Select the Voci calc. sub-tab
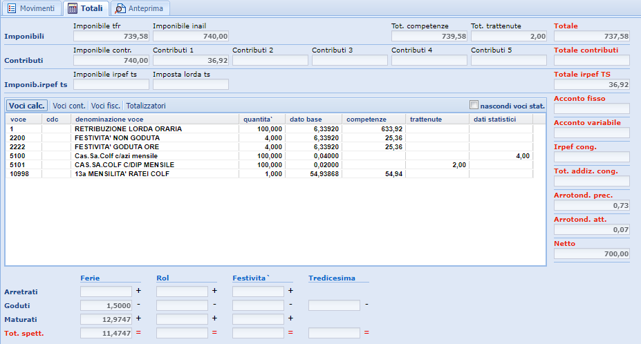Image resolution: width=641 pixels, height=344 pixels. pos(26,106)
